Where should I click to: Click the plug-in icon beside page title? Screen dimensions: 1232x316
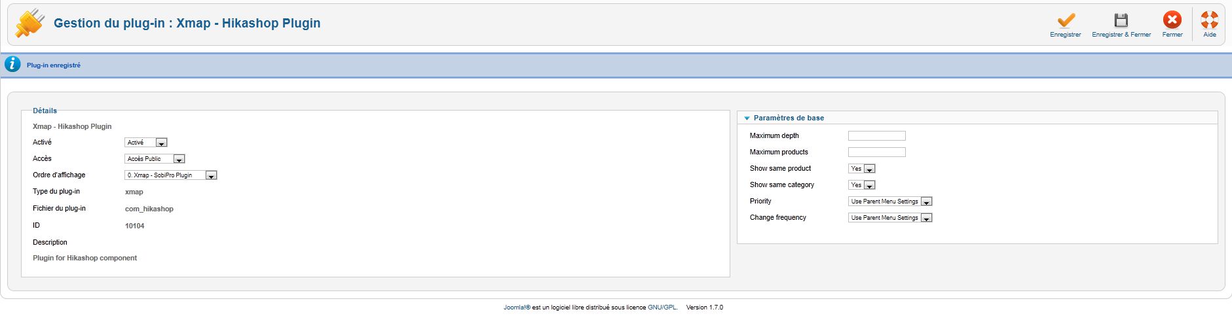click(x=30, y=23)
